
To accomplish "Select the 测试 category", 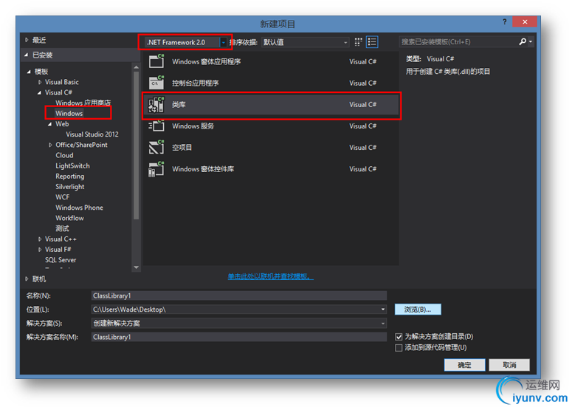I will 62,228.
